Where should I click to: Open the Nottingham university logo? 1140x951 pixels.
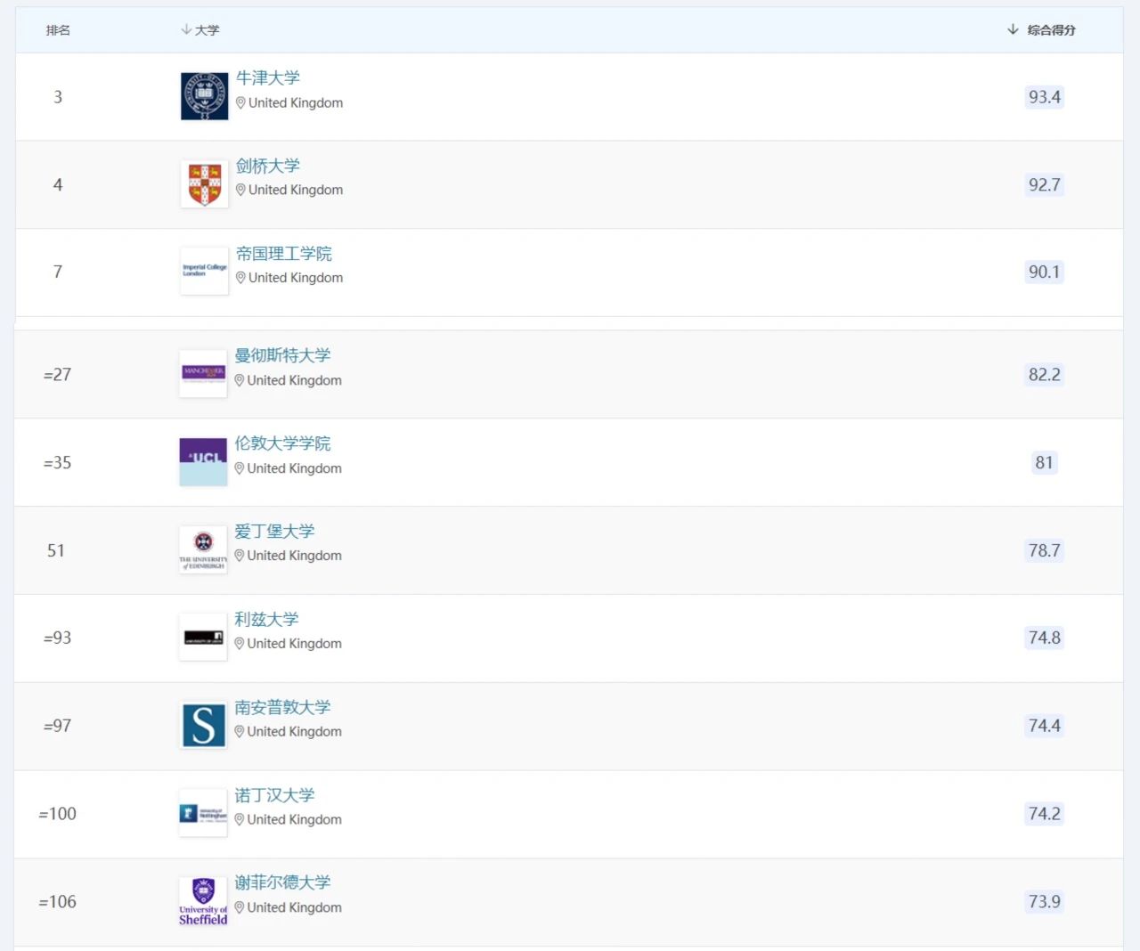point(203,814)
